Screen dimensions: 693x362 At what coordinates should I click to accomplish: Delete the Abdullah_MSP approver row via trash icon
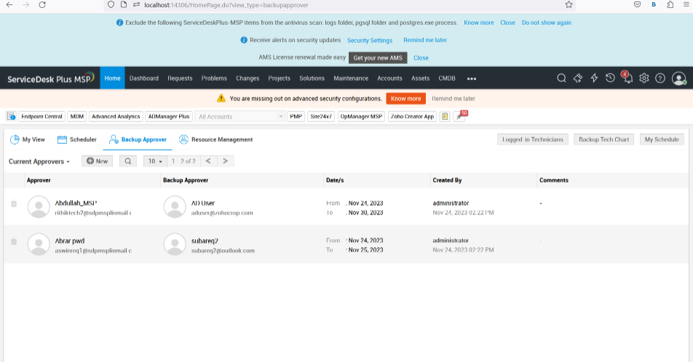(14, 204)
